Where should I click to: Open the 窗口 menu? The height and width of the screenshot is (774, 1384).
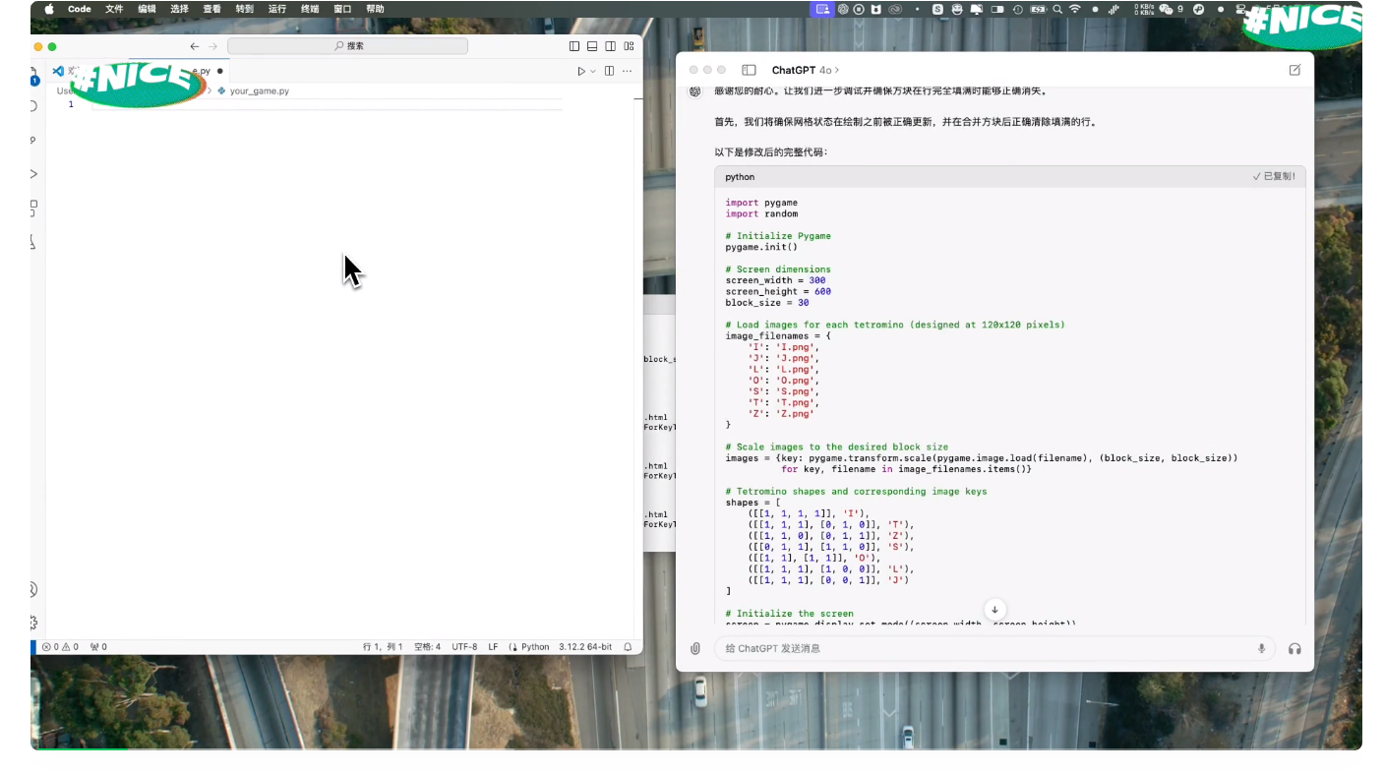tap(342, 9)
